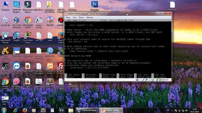
Task: Click the display status icon in VirtualBox
Action: [149, 80]
